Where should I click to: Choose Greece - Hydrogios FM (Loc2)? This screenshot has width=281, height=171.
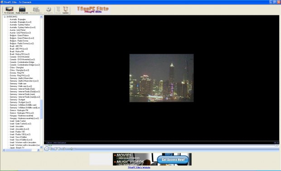(x=22, y=113)
